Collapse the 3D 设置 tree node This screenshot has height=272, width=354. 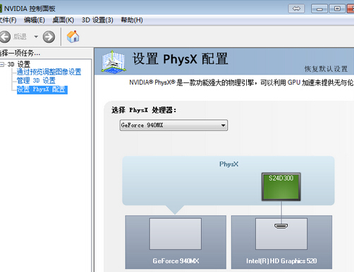(2, 64)
